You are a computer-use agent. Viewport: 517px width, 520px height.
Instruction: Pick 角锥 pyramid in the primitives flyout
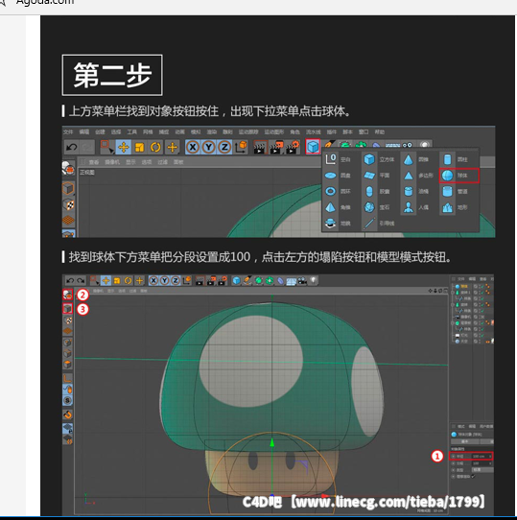click(x=338, y=207)
